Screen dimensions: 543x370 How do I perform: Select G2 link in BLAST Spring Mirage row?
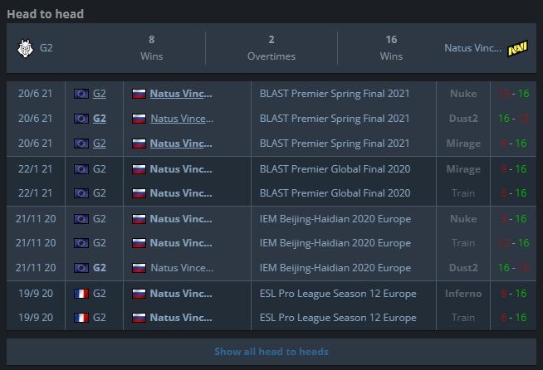pos(100,144)
